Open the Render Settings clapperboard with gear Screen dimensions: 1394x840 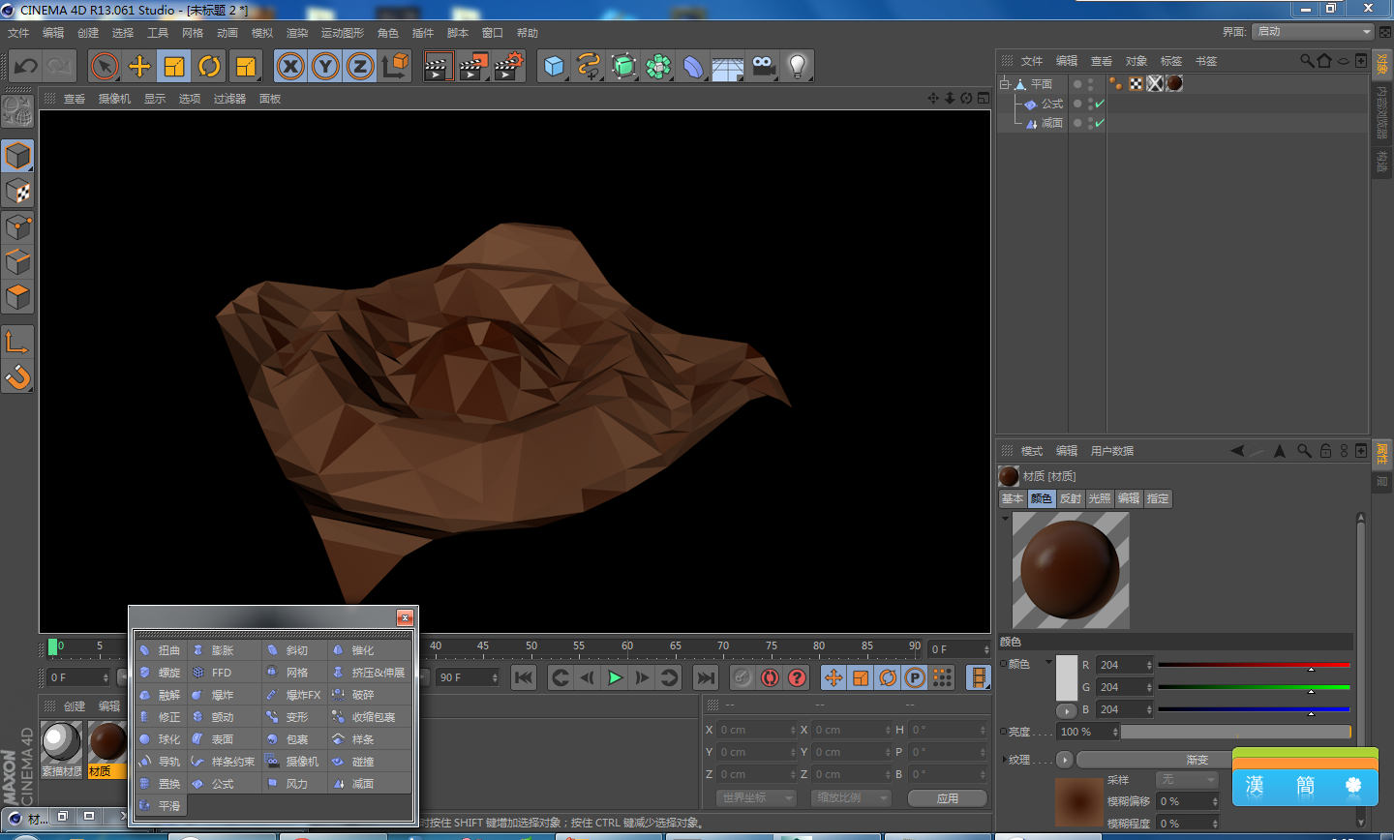(x=509, y=66)
